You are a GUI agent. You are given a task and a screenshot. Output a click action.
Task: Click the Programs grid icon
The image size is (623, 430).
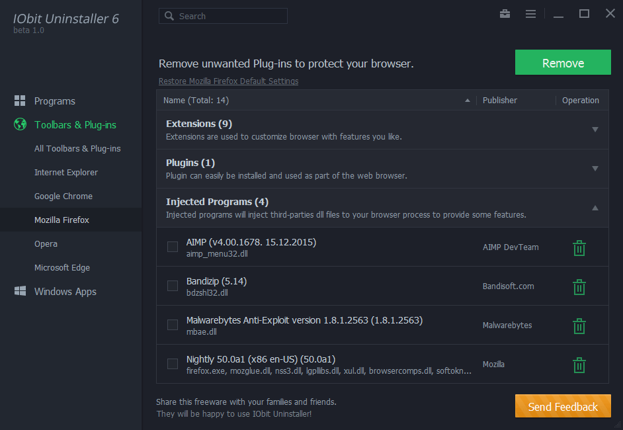20,101
